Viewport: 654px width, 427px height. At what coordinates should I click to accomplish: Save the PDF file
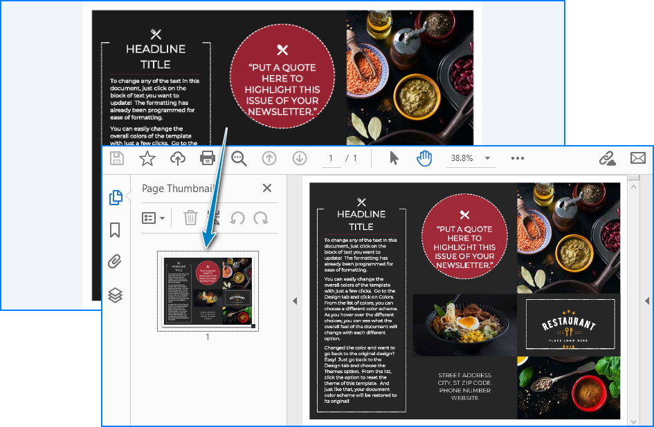(116, 158)
